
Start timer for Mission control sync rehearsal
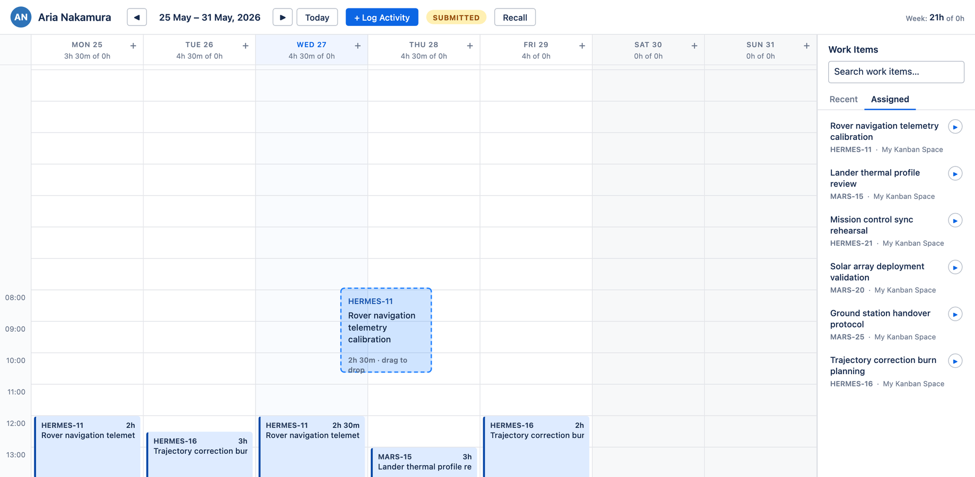[955, 220]
